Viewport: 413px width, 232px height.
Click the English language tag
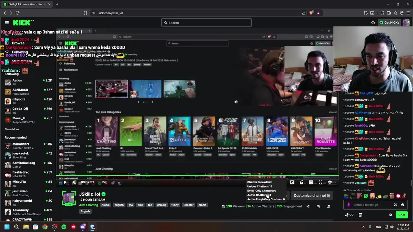(x=85, y=211)
